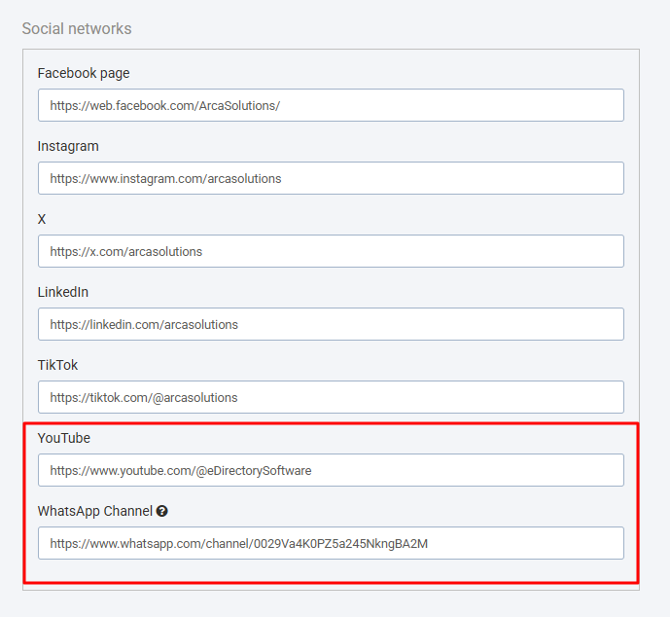The height and width of the screenshot is (617, 670).
Task: Select the Instagram field label
Action: click(x=68, y=146)
